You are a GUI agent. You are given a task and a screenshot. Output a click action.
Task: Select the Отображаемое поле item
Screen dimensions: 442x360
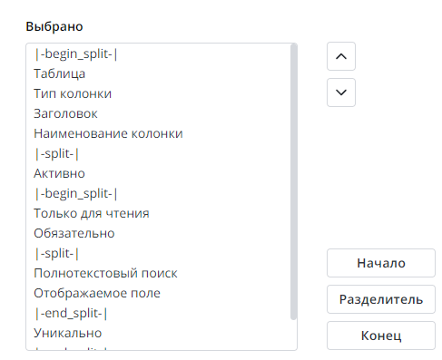click(x=158, y=293)
